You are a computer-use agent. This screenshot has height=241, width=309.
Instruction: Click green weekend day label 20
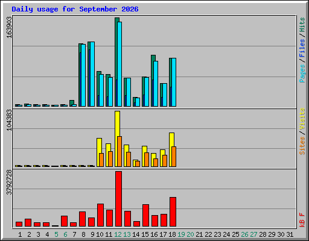click(190, 234)
